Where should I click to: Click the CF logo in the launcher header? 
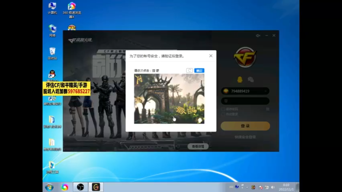80,40
